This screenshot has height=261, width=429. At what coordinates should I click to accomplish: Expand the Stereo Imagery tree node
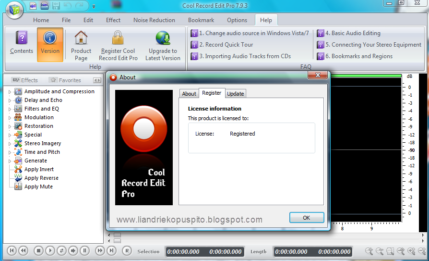pos(10,144)
